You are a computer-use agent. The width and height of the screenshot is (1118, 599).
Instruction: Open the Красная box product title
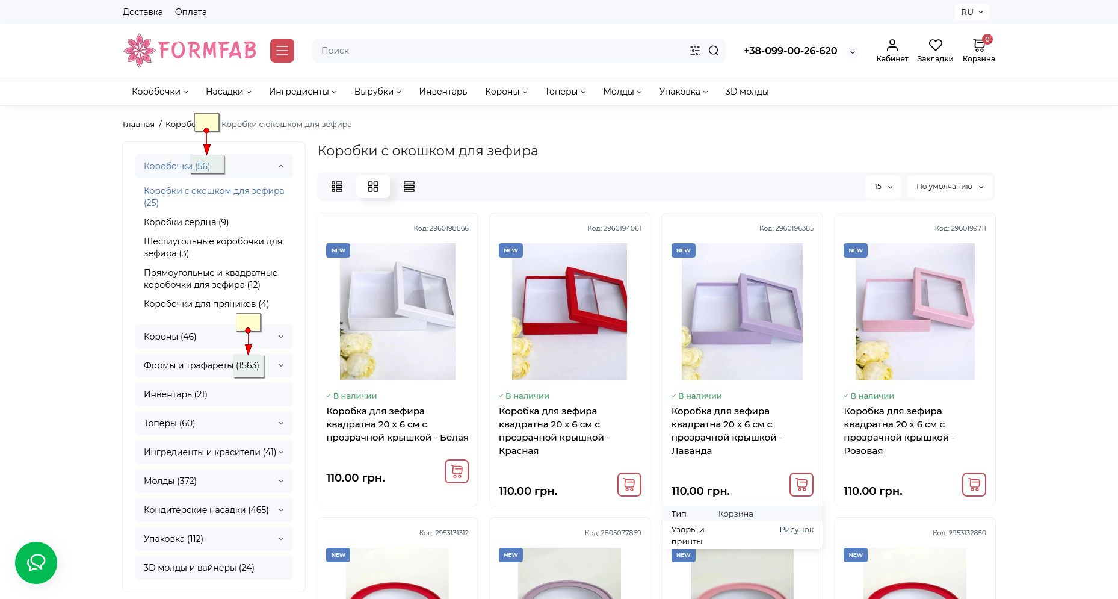[554, 431]
